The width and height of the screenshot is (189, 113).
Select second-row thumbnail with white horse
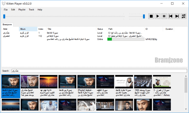click(x=86, y=105)
